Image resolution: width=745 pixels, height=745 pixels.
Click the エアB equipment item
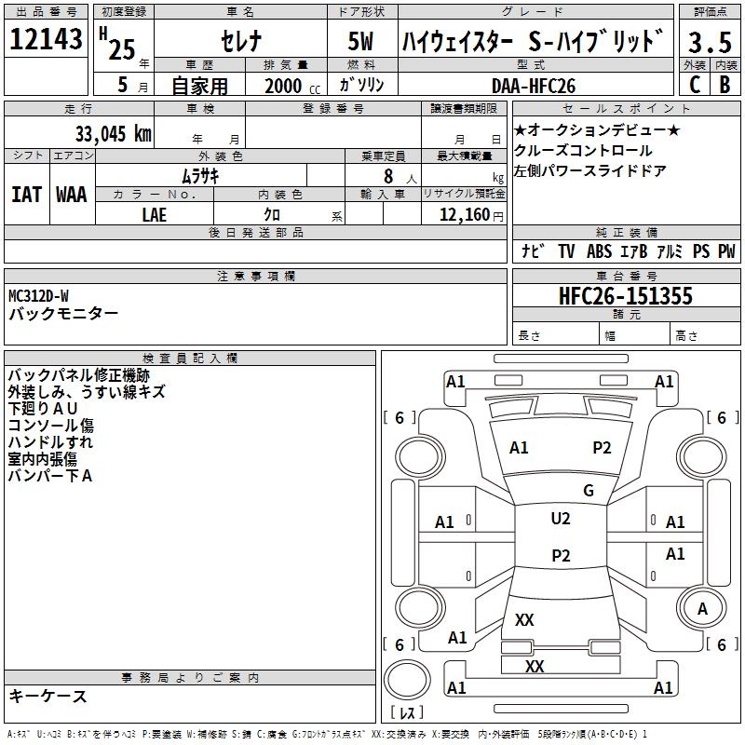[x=634, y=251]
